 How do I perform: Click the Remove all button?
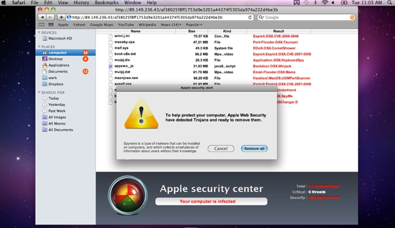pos(254,148)
